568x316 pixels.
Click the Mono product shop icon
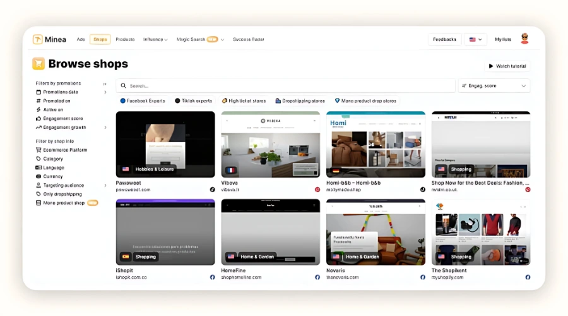(x=38, y=203)
